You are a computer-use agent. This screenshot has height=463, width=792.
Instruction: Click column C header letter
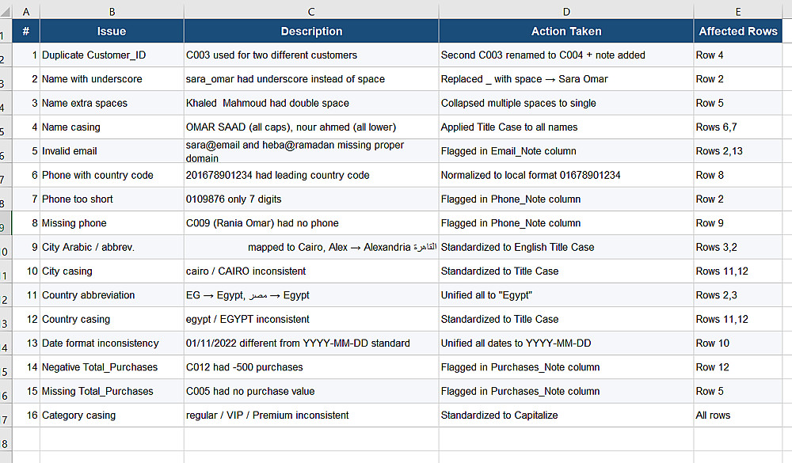tap(311, 11)
